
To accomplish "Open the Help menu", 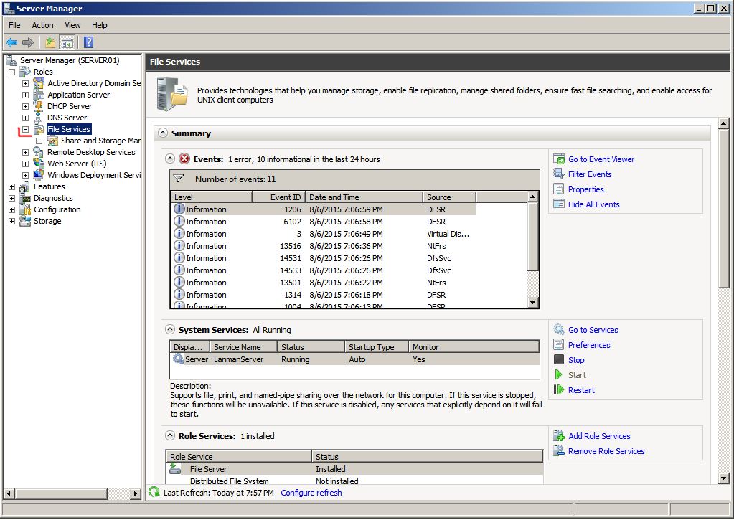I will tap(99, 25).
